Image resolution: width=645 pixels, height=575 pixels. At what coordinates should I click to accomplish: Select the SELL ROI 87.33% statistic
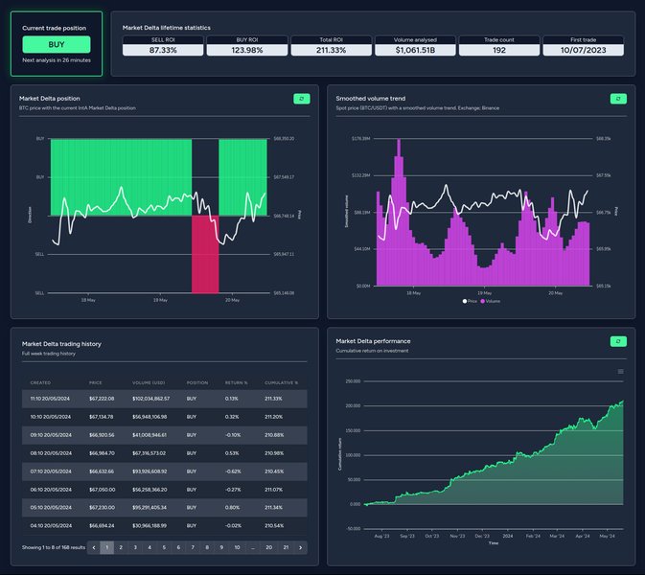click(x=163, y=46)
